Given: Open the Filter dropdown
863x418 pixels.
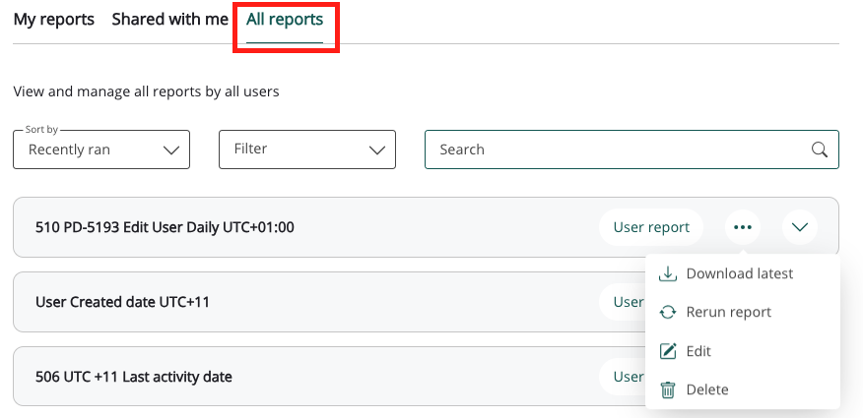Looking at the screenshot, I should pyautogui.click(x=306, y=149).
